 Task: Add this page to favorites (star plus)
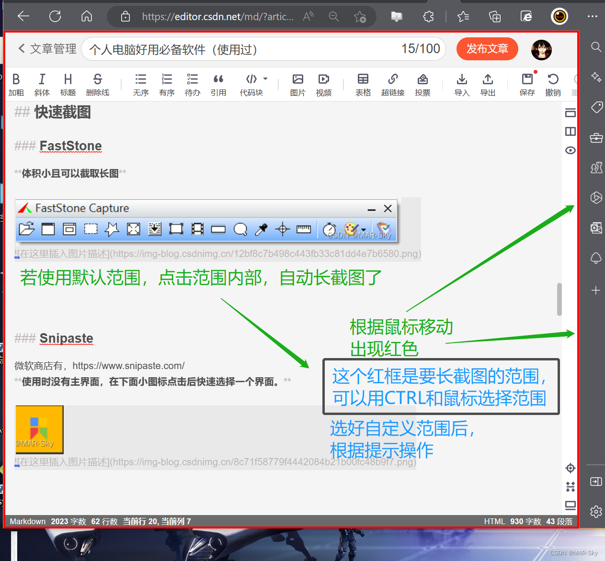(x=360, y=17)
